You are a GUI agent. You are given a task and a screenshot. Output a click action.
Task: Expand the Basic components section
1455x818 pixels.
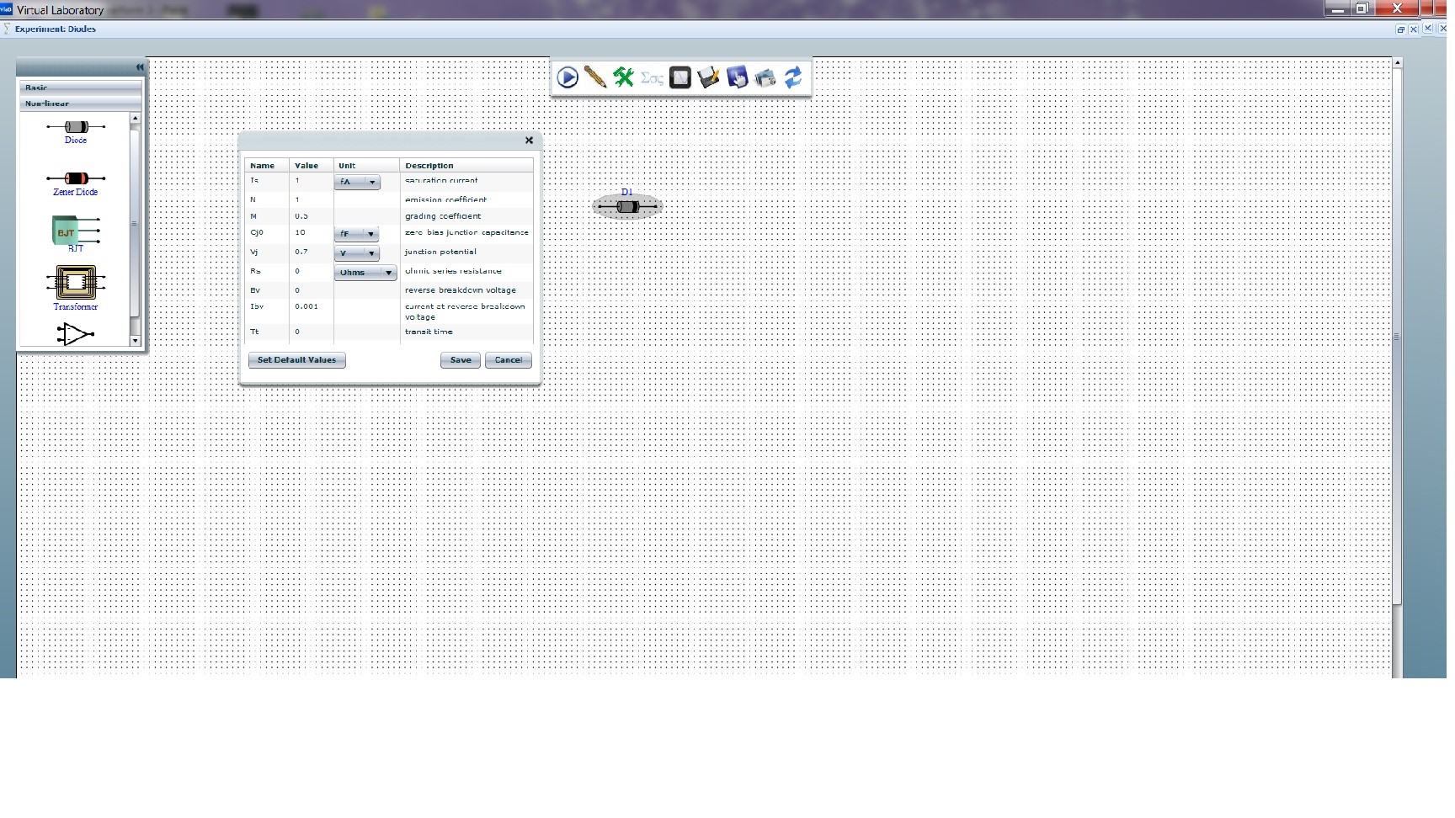[80, 88]
